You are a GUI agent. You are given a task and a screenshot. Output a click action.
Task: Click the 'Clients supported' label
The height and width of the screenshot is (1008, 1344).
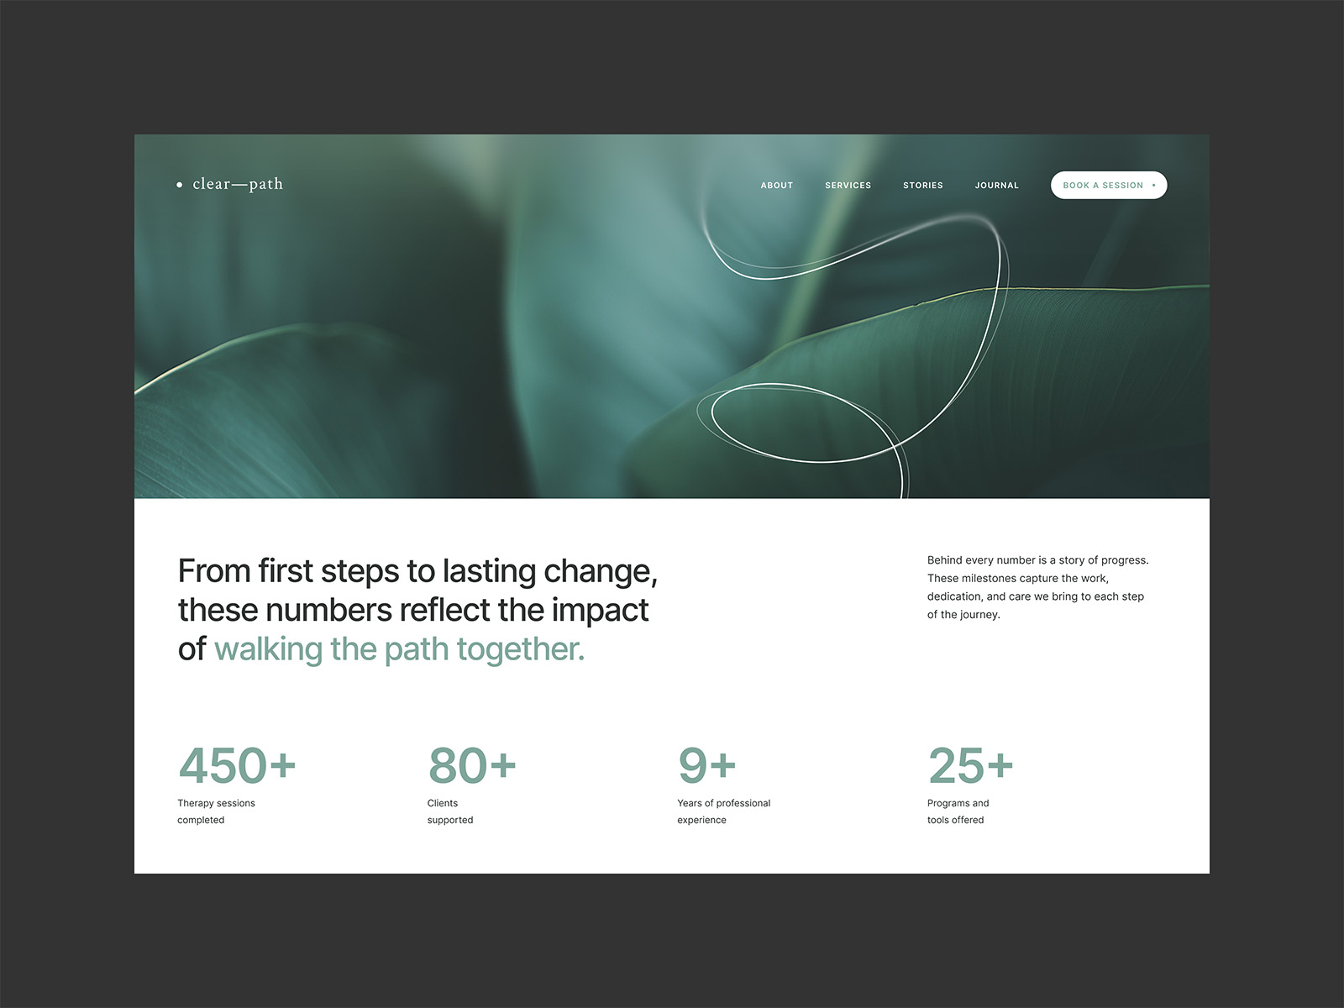click(450, 811)
